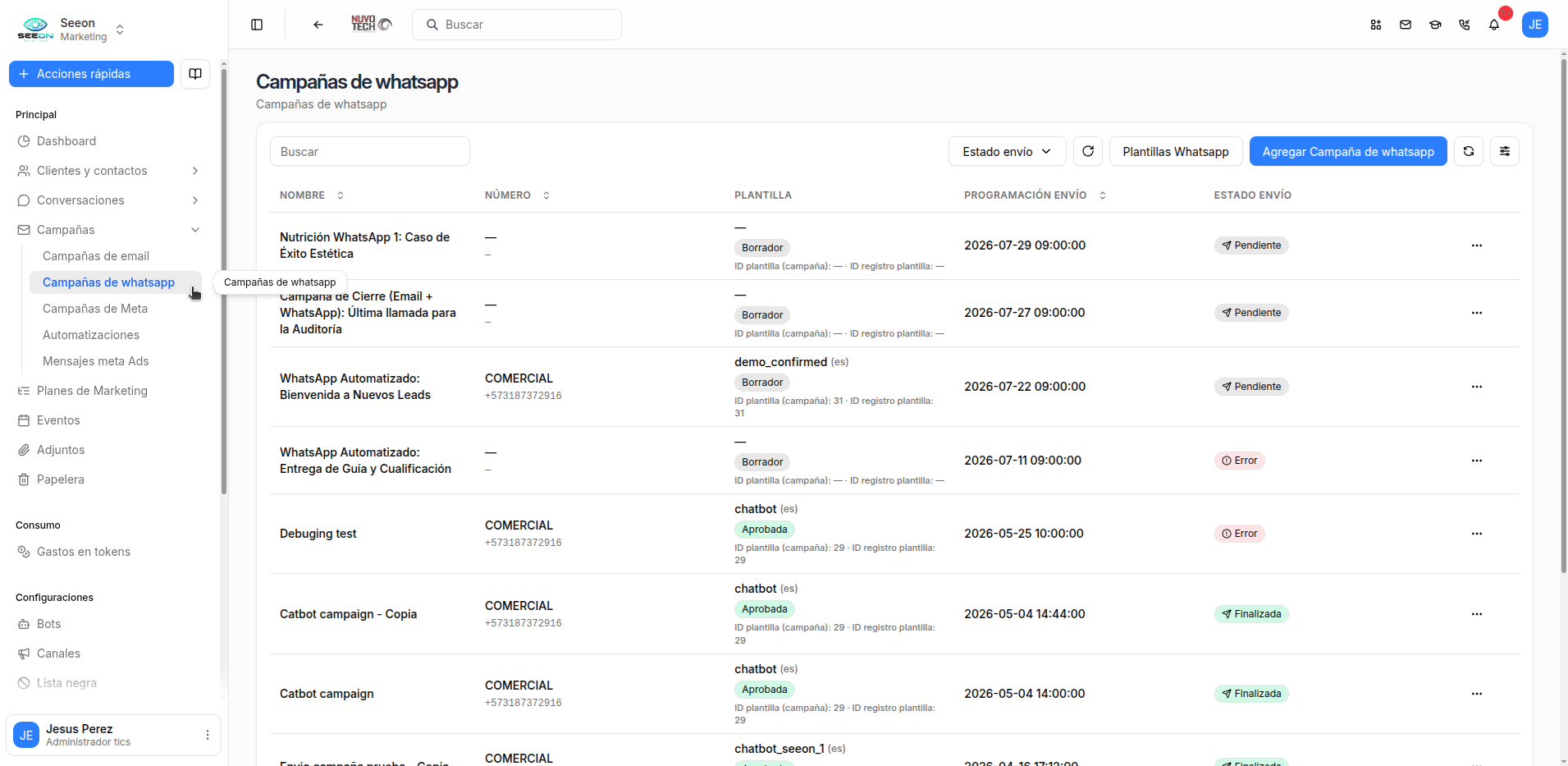Open the Estado envío filter dropdown

tap(1007, 151)
